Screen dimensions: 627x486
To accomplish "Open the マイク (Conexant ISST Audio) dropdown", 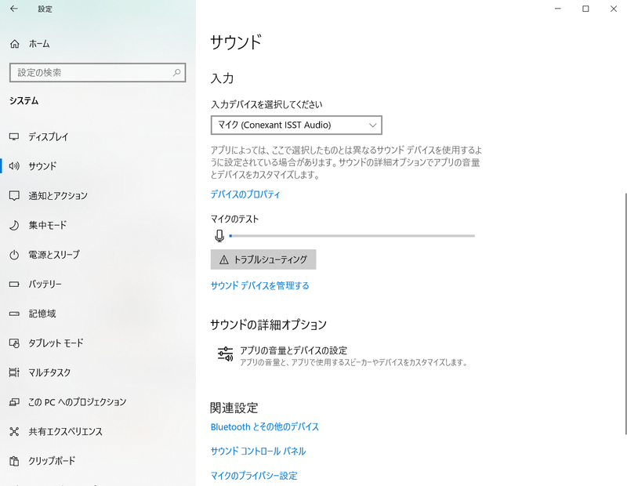I will [296, 125].
